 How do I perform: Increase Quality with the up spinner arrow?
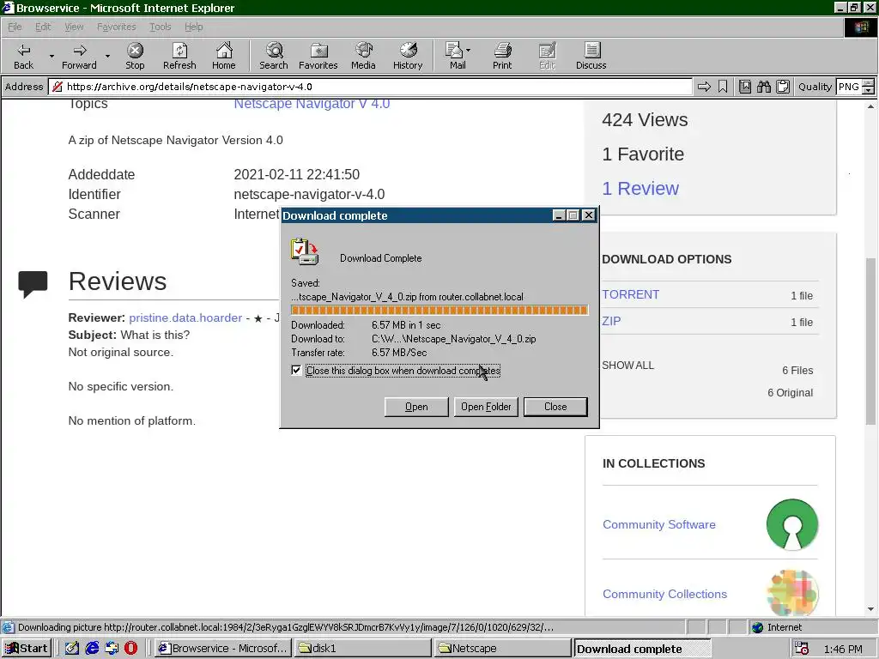click(x=869, y=83)
